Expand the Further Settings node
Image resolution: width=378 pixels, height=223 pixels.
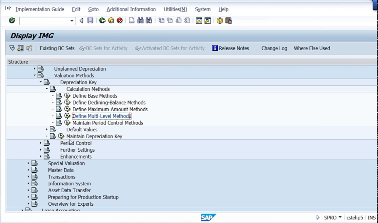(x=41, y=150)
